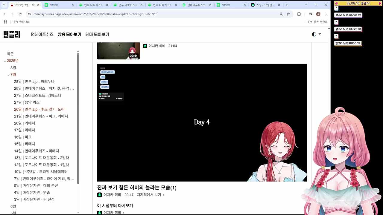This screenshot has width=383, height=215.
Task: Open 28일 | 먼데이푸쉬즈 - 위치 잇, 음악
Action: [x=44, y=88]
